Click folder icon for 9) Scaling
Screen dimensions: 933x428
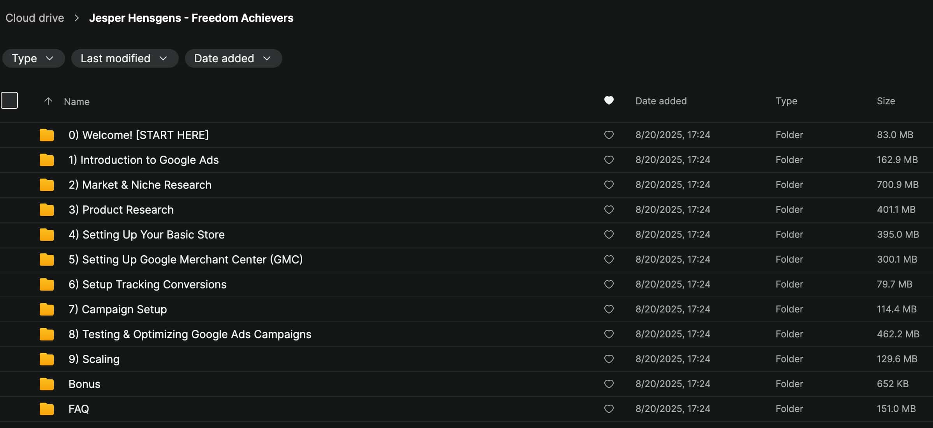coord(47,359)
